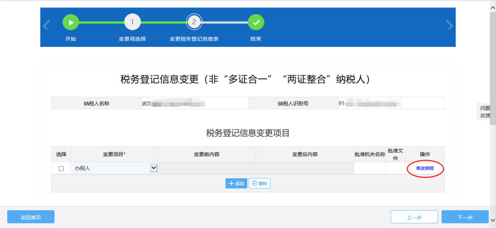The image size is (496, 228).
Task: Click the 删除 button with trash icon
Action: click(x=259, y=184)
